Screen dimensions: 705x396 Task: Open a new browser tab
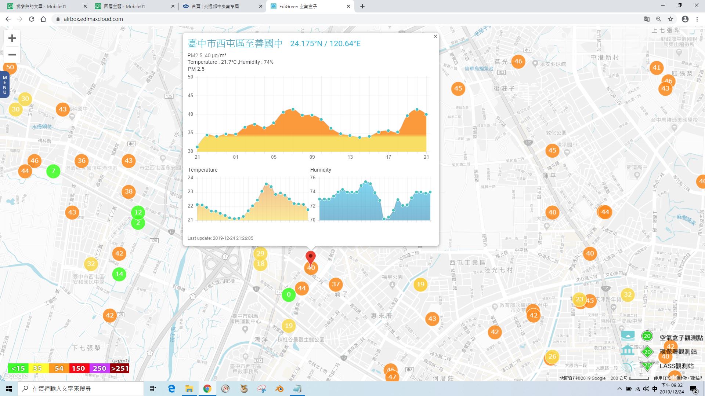click(362, 6)
